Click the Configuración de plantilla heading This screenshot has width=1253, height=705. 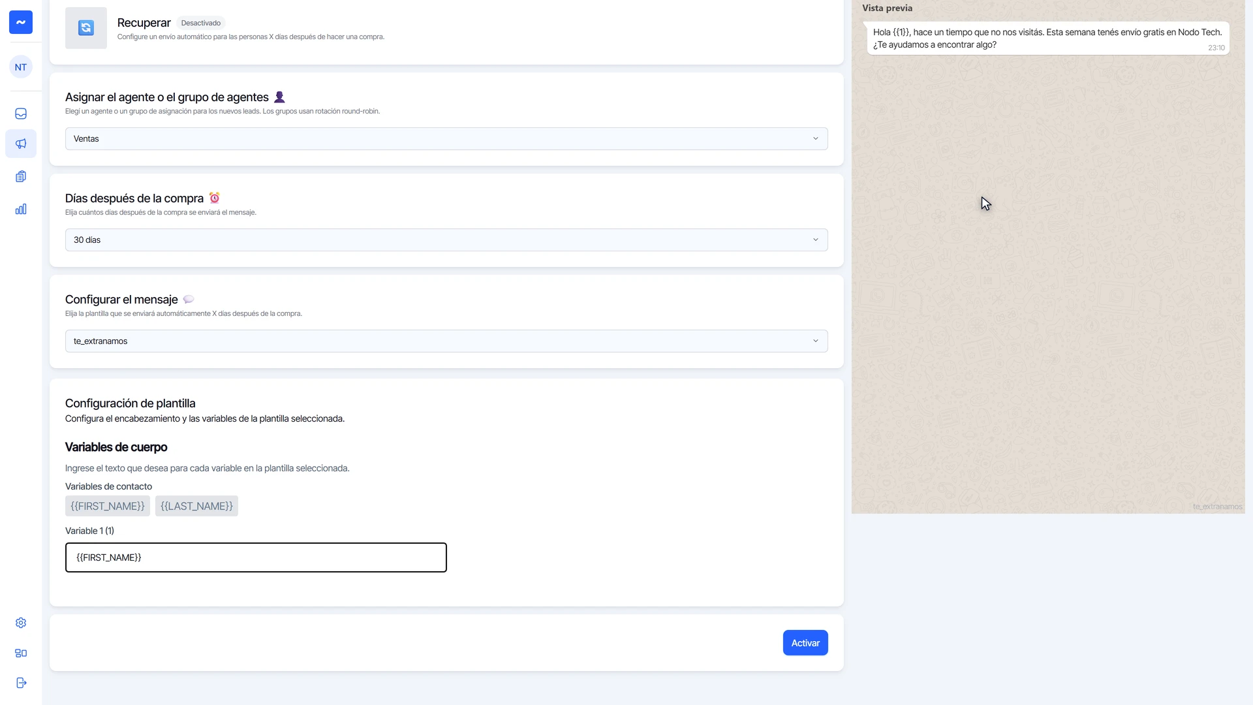131,403
